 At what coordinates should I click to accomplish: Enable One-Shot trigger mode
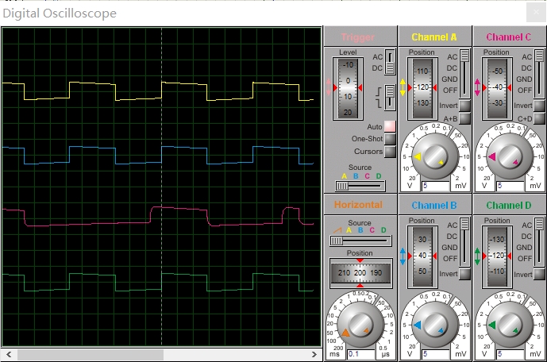pos(390,139)
